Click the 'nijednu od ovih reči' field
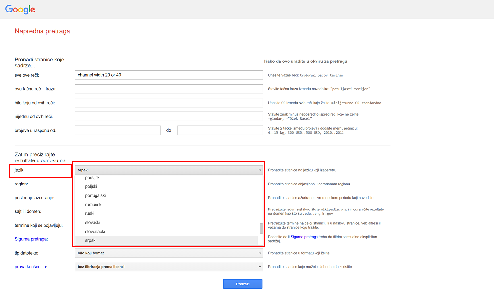Screen dimensions: 494x295 pos(169,116)
